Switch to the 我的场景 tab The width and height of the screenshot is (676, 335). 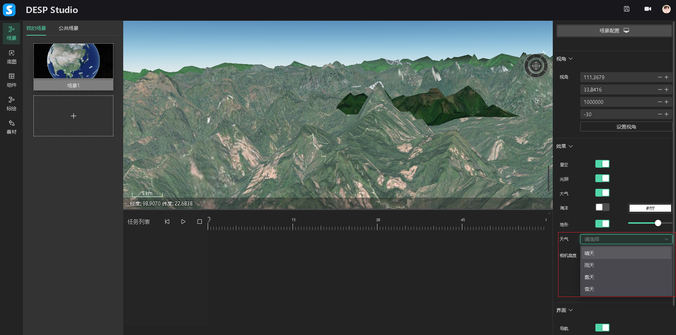pos(36,28)
